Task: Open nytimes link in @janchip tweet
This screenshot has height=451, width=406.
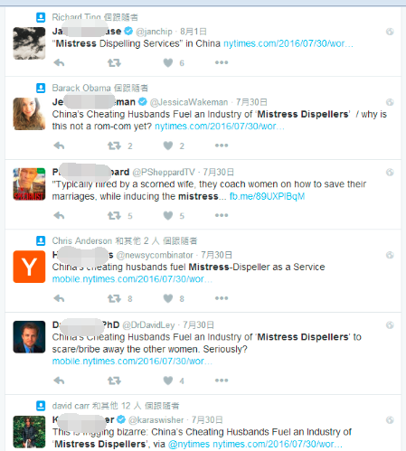Action: pyautogui.click(x=288, y=43)
